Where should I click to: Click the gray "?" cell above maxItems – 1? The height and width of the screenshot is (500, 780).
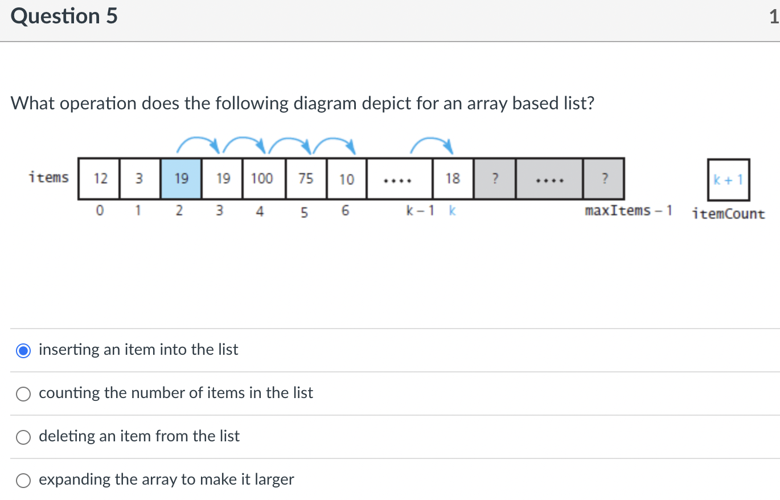[604, 179]
